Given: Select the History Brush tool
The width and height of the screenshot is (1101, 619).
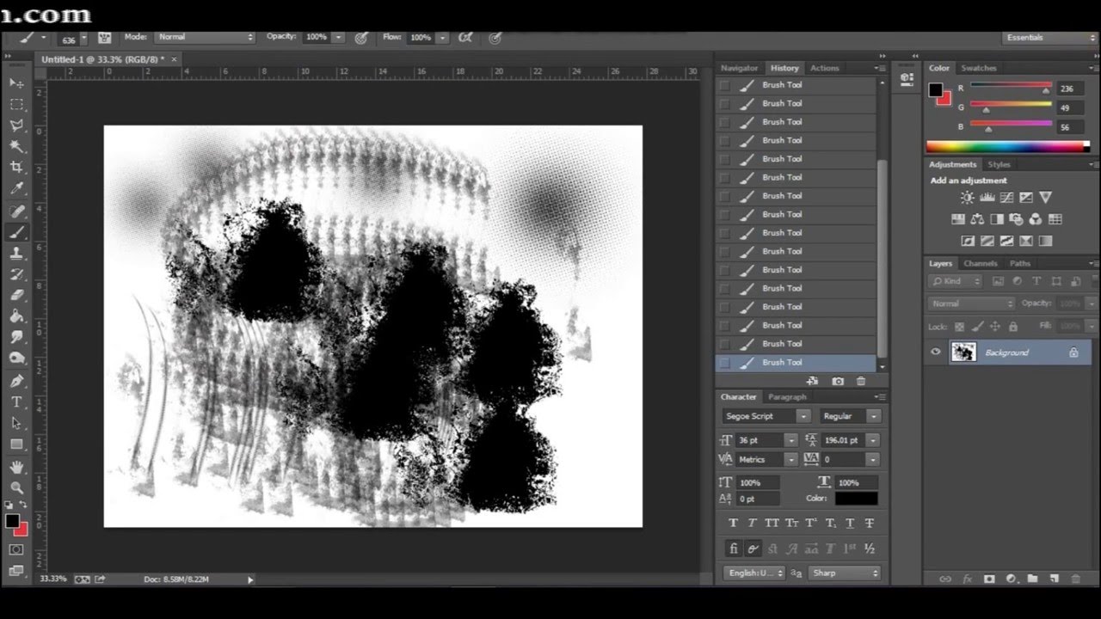Looking at the screenshot, I should 16,274.
